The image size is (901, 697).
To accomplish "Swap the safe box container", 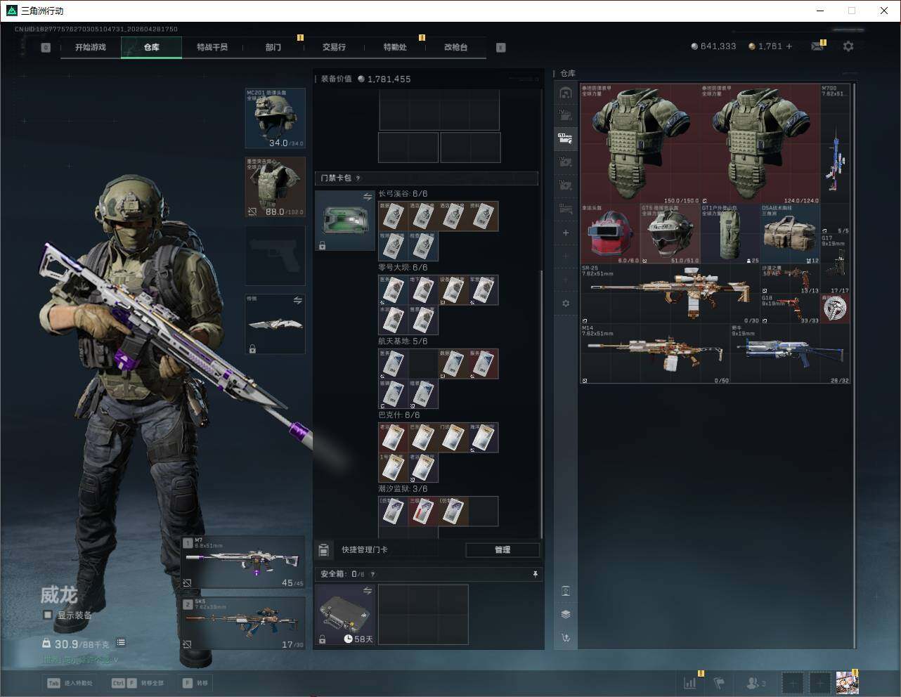I will [x=368, y=591].
